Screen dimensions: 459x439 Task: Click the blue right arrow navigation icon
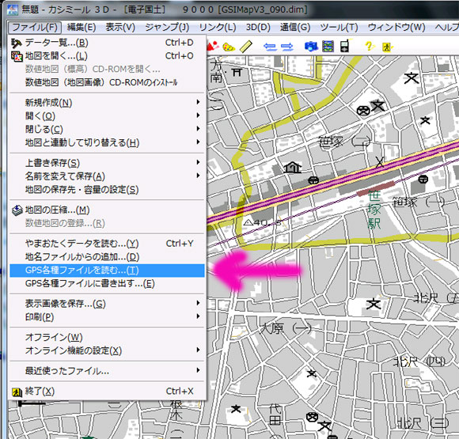tap(286, 47)
